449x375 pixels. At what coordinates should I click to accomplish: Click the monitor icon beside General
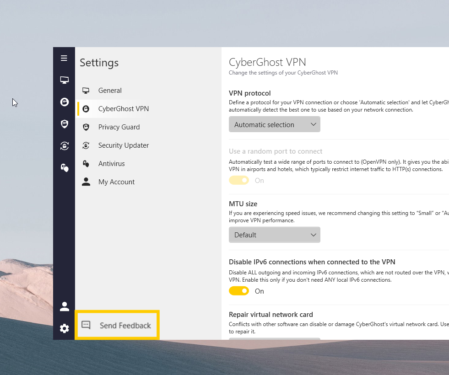click(x=86, y=91)
